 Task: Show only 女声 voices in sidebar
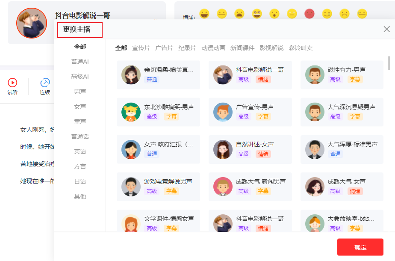tap(80, 107)
